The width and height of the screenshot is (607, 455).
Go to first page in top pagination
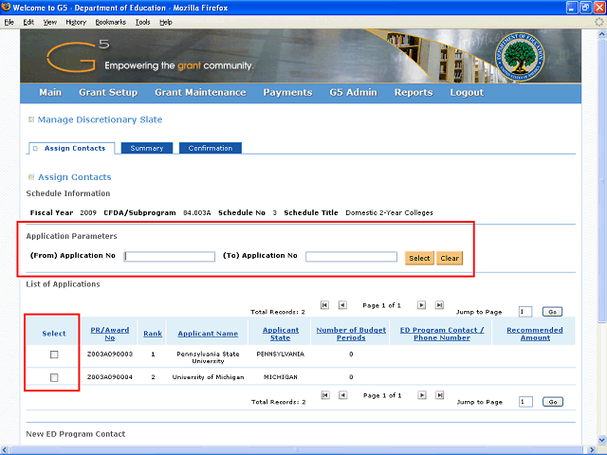[325, 305]
